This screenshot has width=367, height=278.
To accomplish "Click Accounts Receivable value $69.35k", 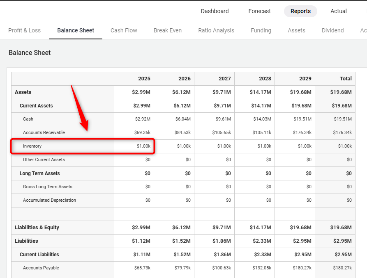I will click(x=142, y=132).
